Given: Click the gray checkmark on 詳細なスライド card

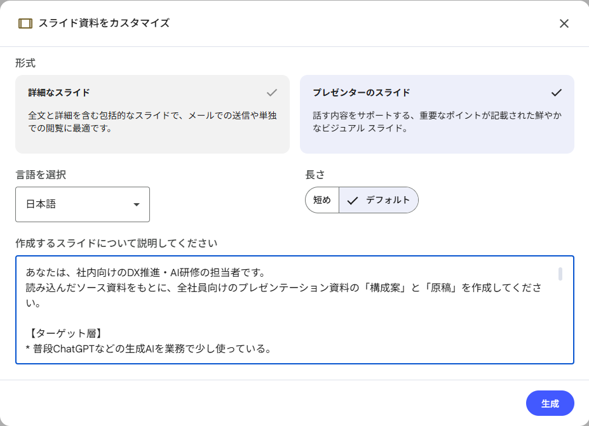Looking at the screenshot, I should pyautogui.click(x=272, y=93).
